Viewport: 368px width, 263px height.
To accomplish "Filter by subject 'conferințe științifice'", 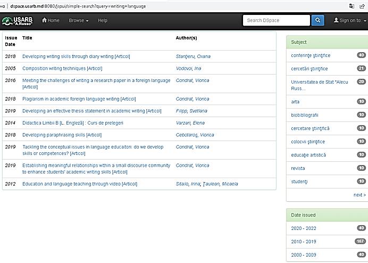I will coord(311,55).
